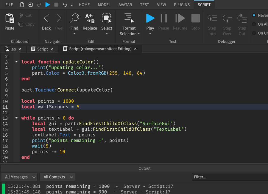This screenshot has width=268, height=194.
Task: Collapse the while loop on line 13
Action: [x=16, y=118]
